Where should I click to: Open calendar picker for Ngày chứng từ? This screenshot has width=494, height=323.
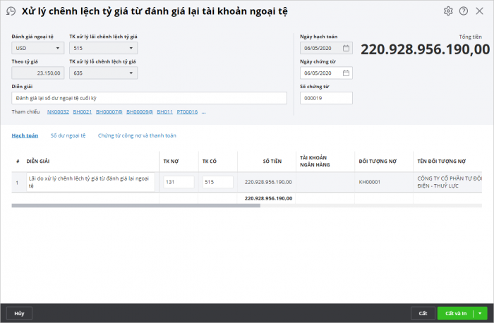pos(346,73)
